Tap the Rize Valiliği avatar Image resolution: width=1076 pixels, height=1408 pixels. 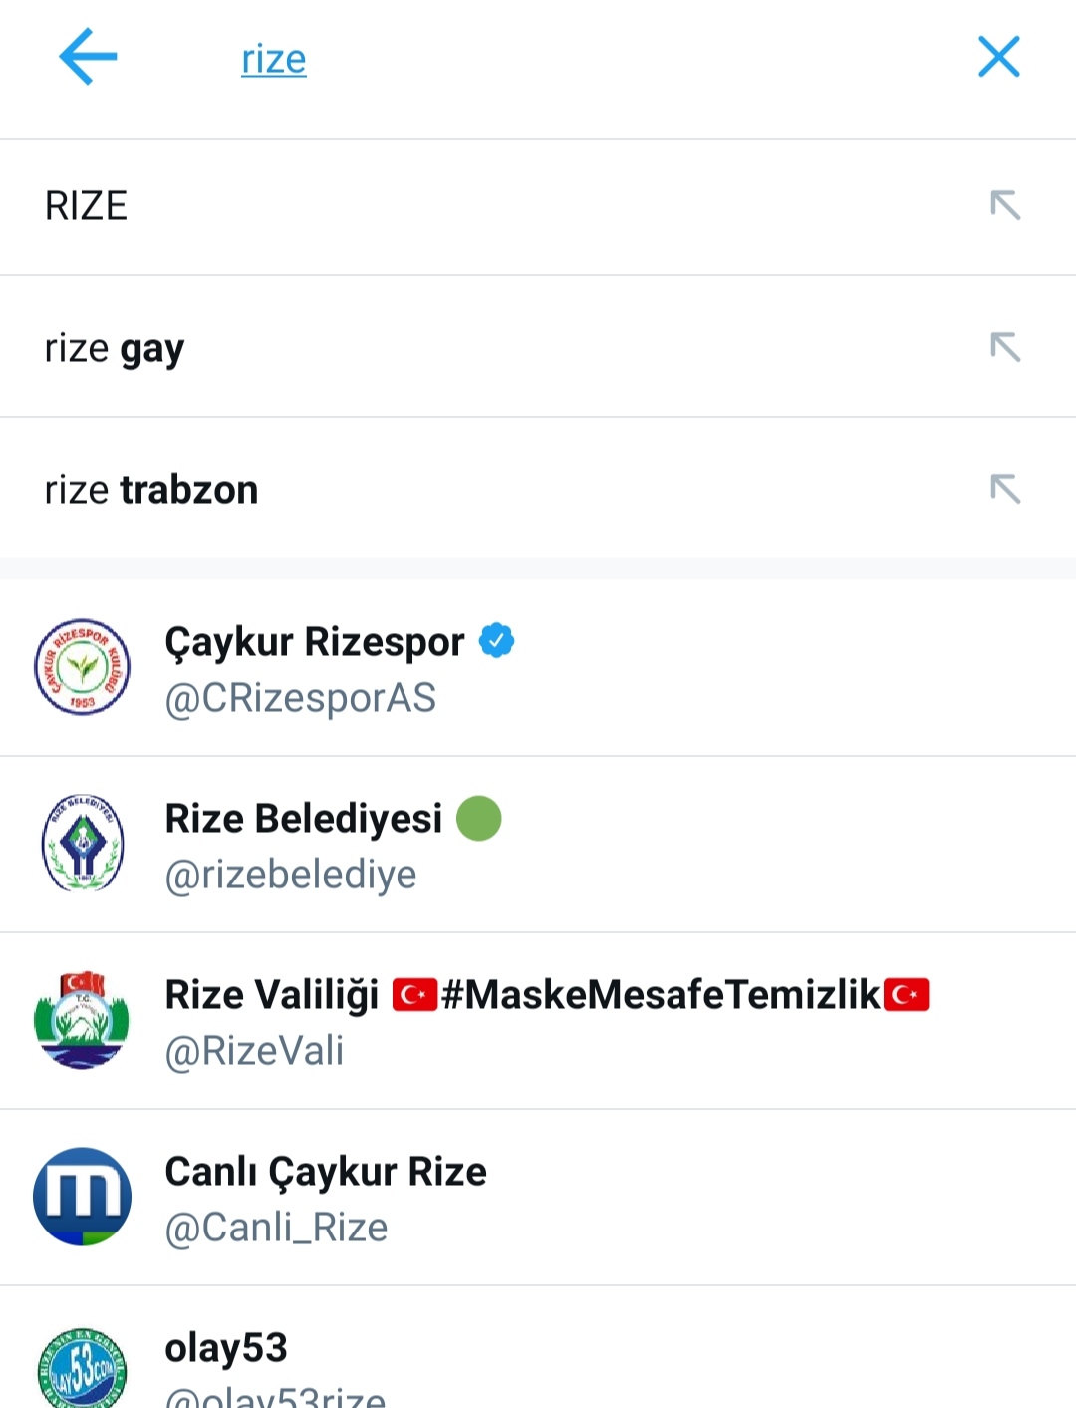pos(83,1020)
